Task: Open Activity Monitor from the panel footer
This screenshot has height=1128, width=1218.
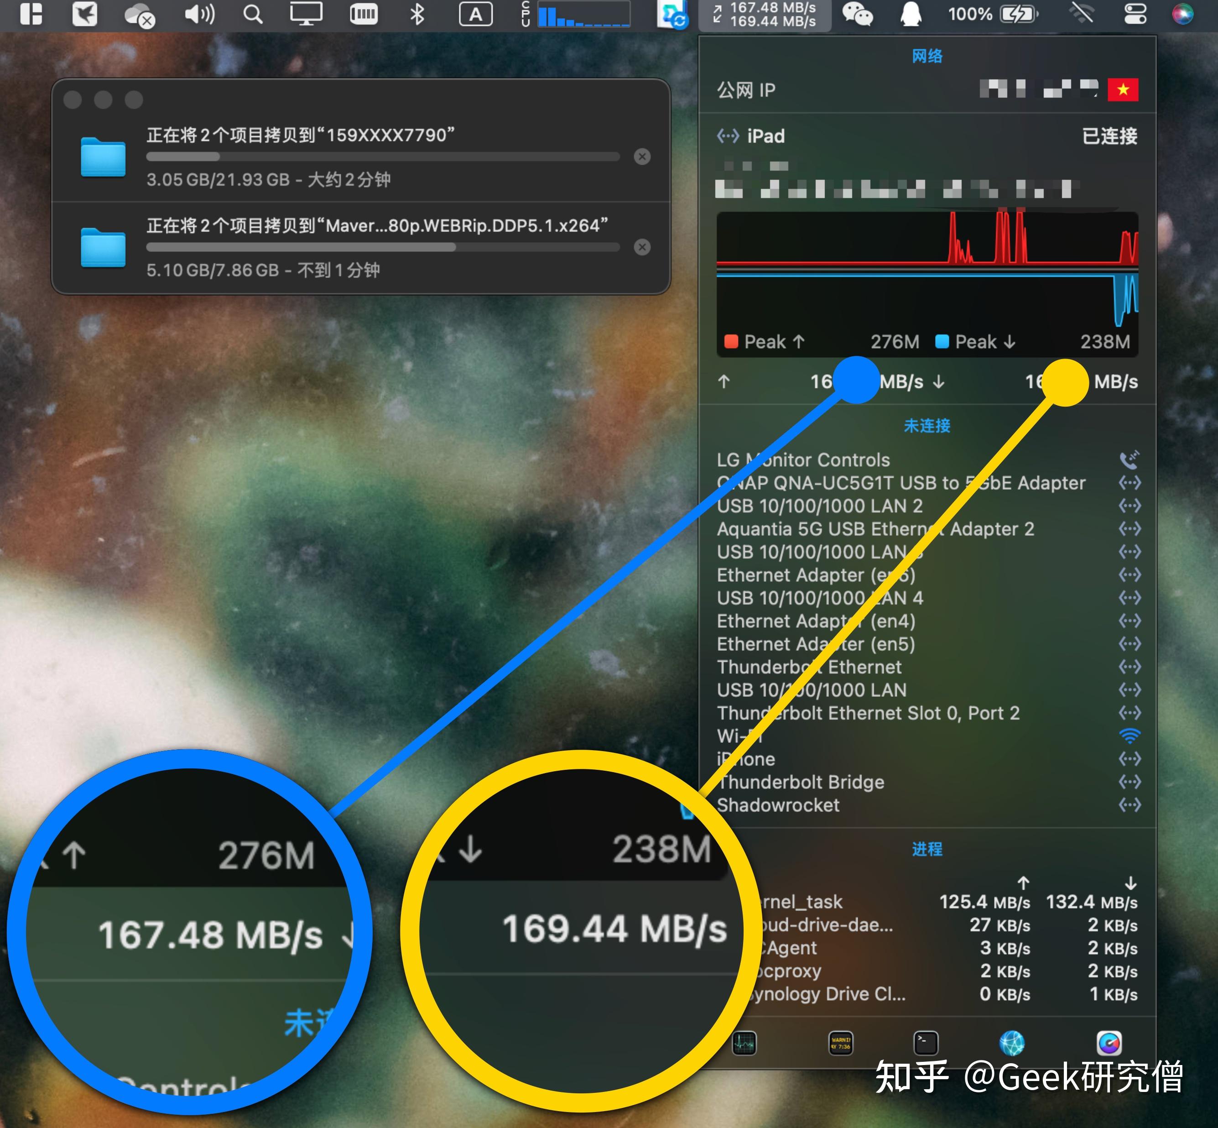Action: (x=744, y=1043)
